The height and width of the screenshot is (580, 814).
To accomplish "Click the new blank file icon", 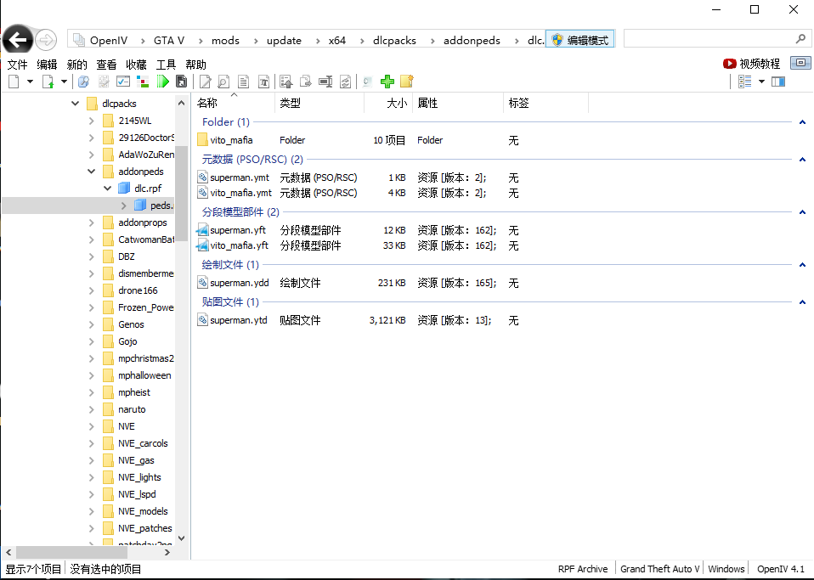I will coord(14,82).
